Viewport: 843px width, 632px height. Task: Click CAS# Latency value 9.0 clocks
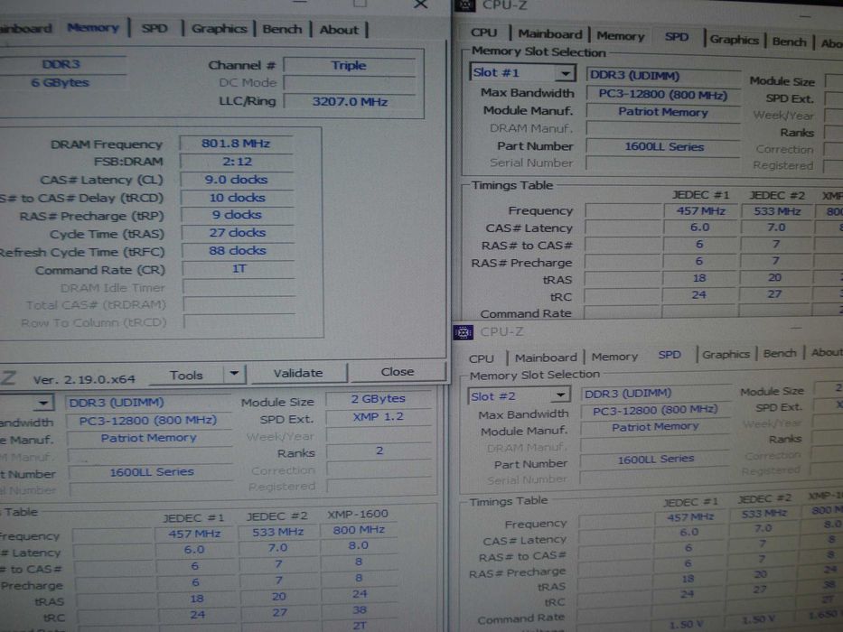237,180
